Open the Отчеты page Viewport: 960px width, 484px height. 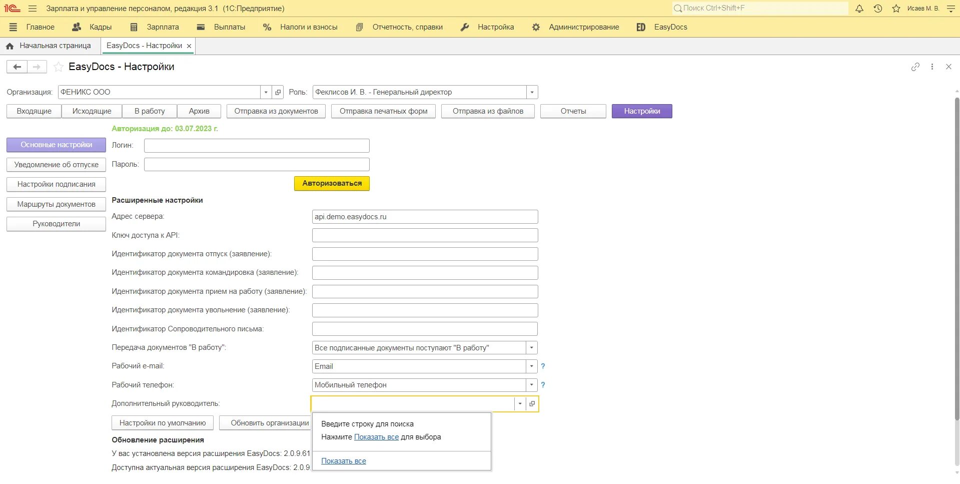coord(573,111)
